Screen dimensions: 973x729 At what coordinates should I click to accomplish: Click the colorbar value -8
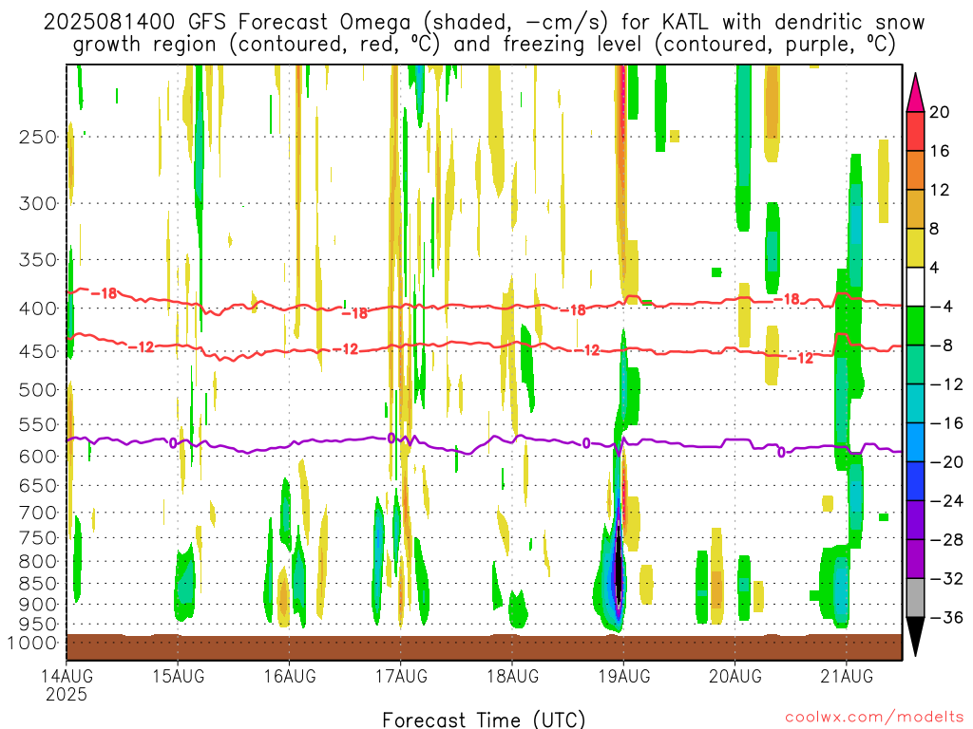click(x=942, y=346)
